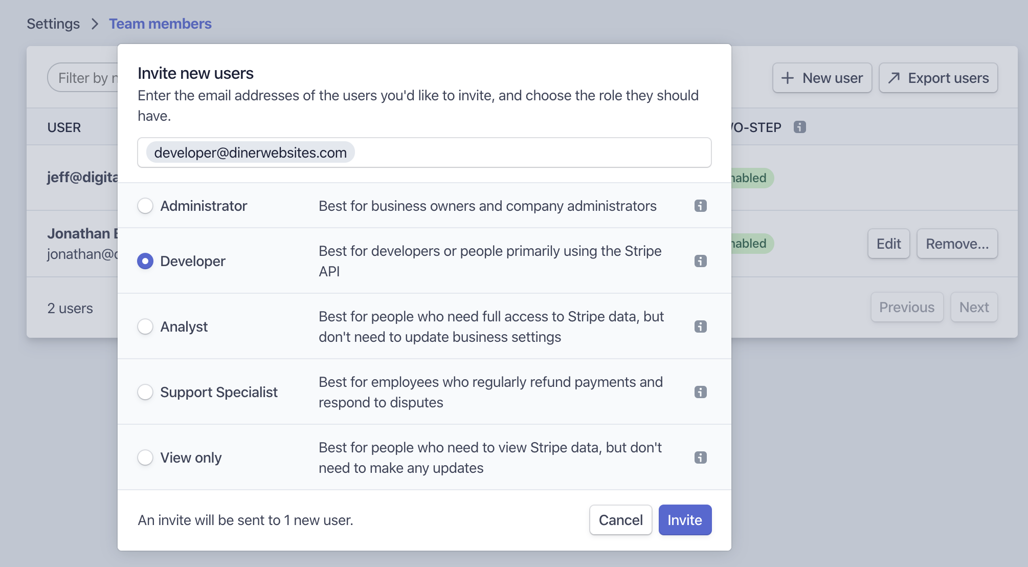
Task: Choose the Support Specialist role
Action: pyautogui.click(x=145, y=392)
